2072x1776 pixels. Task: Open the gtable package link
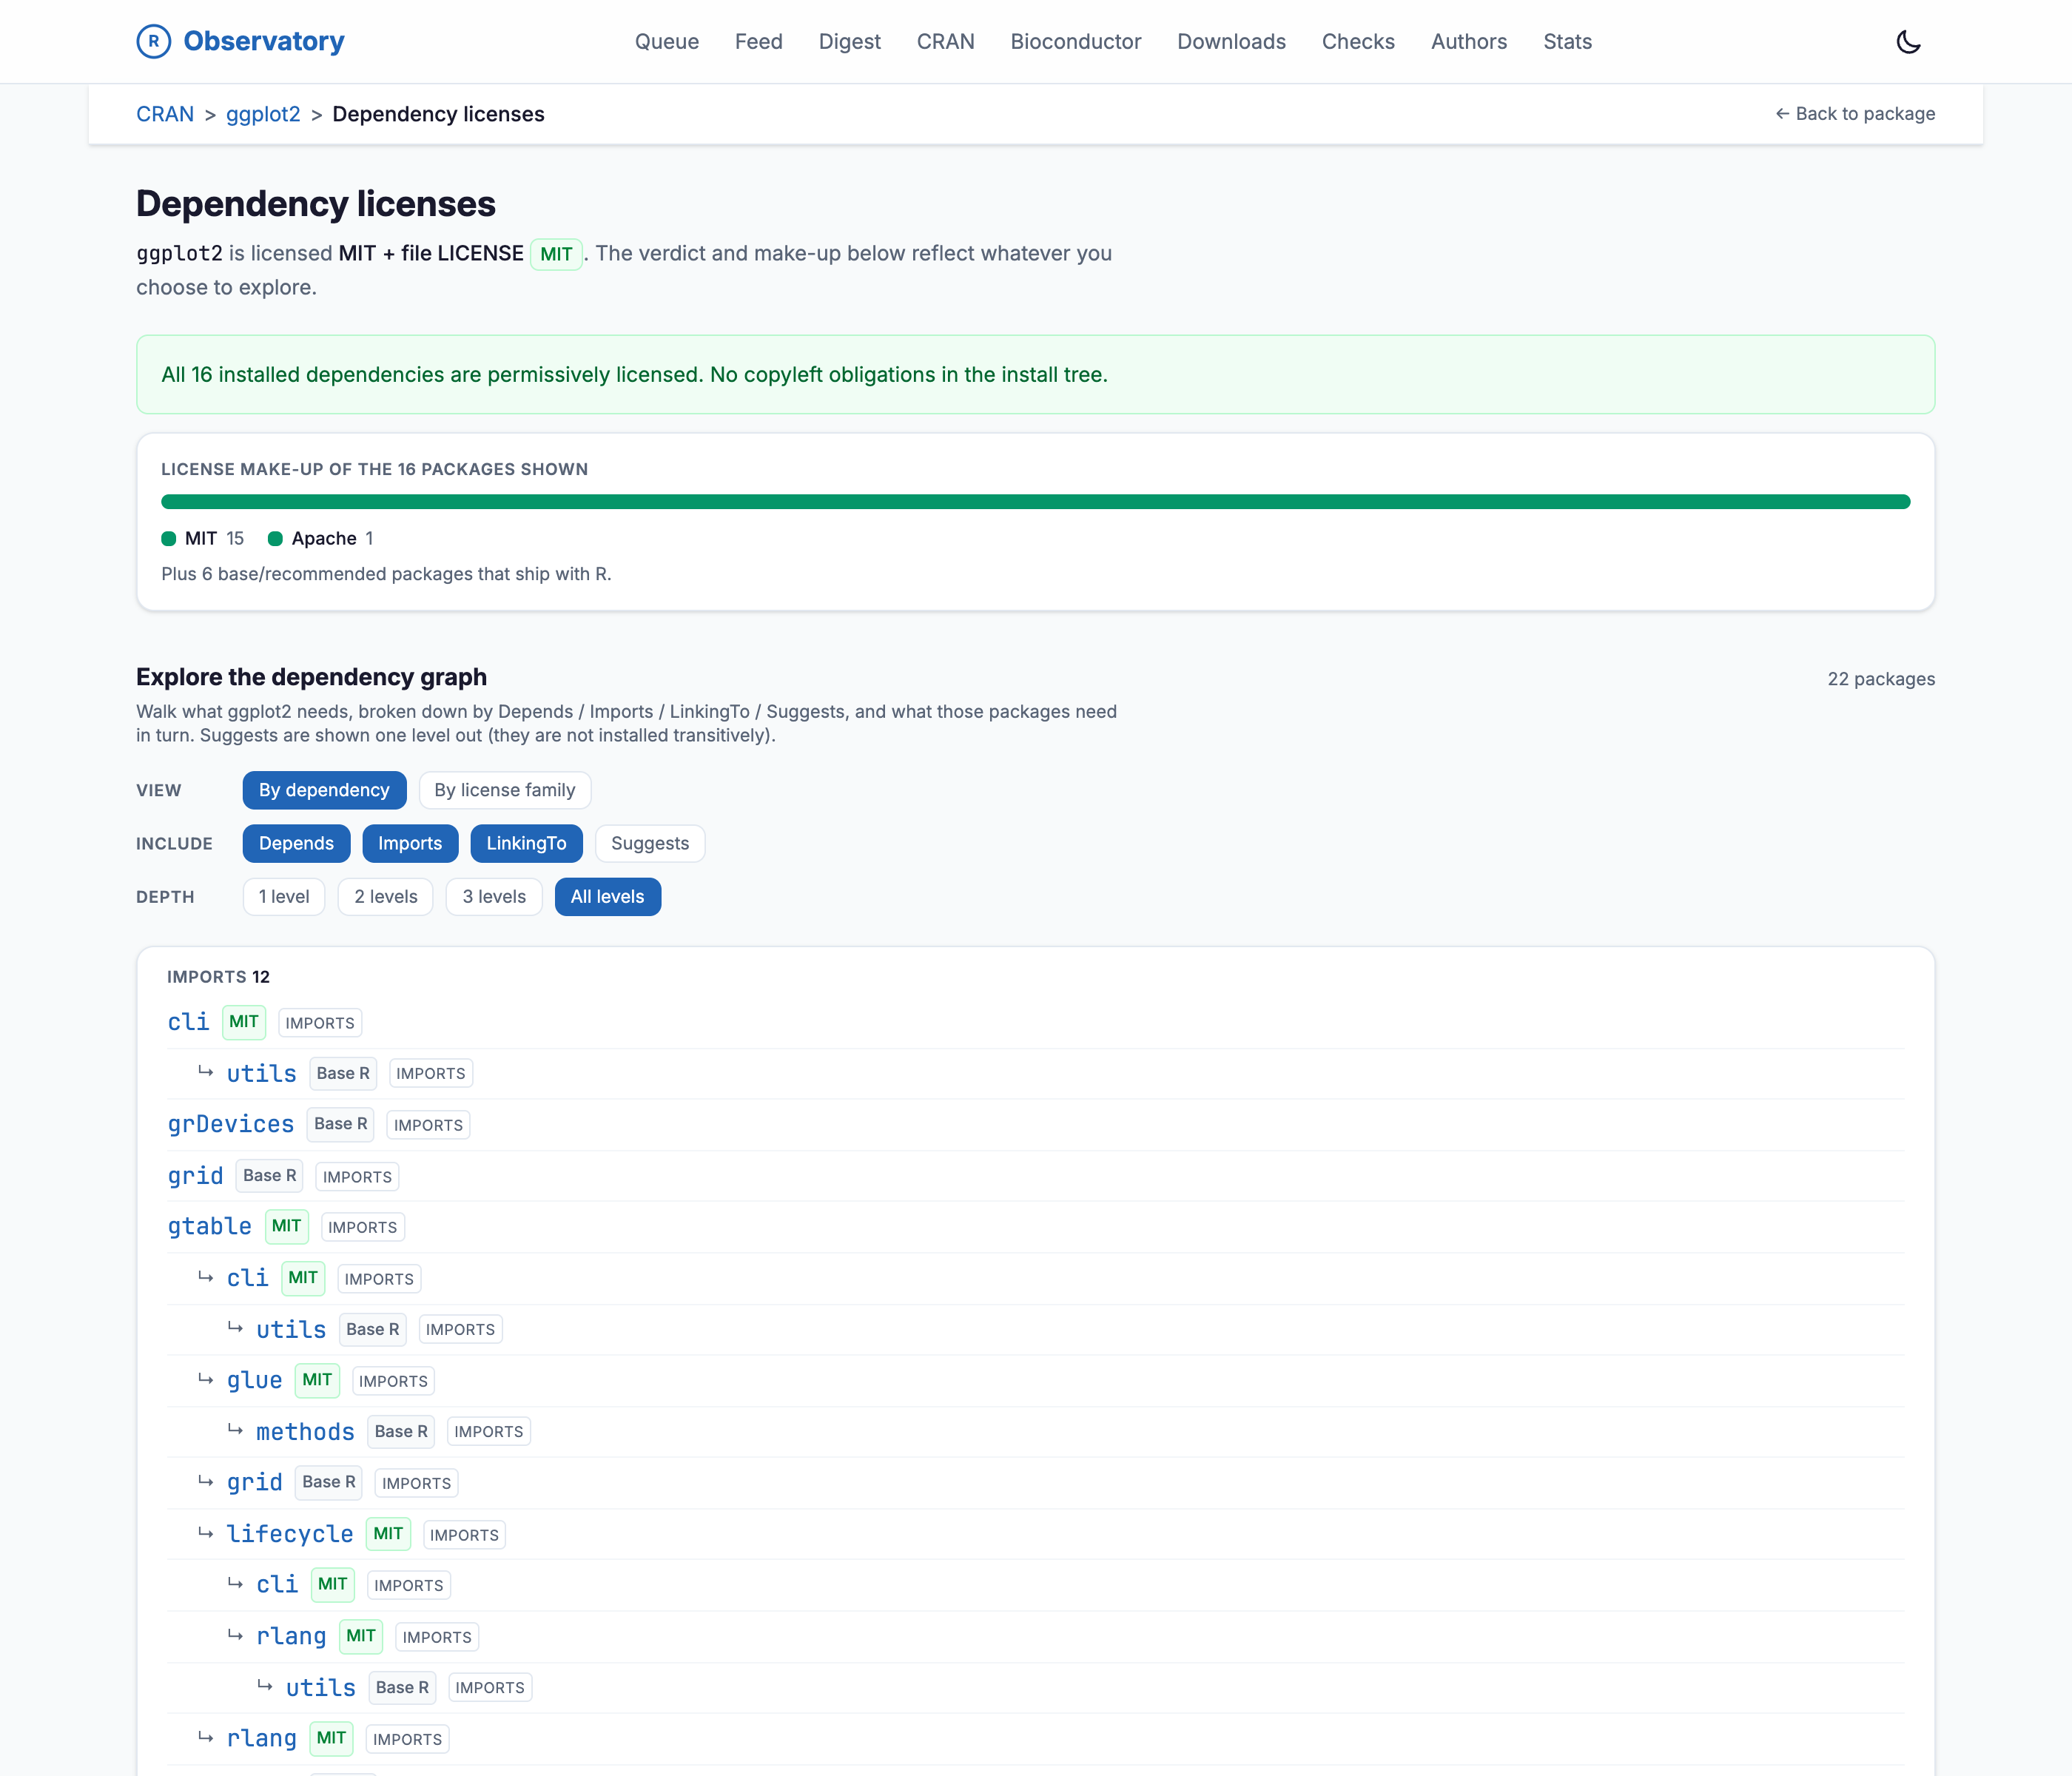210,1227
